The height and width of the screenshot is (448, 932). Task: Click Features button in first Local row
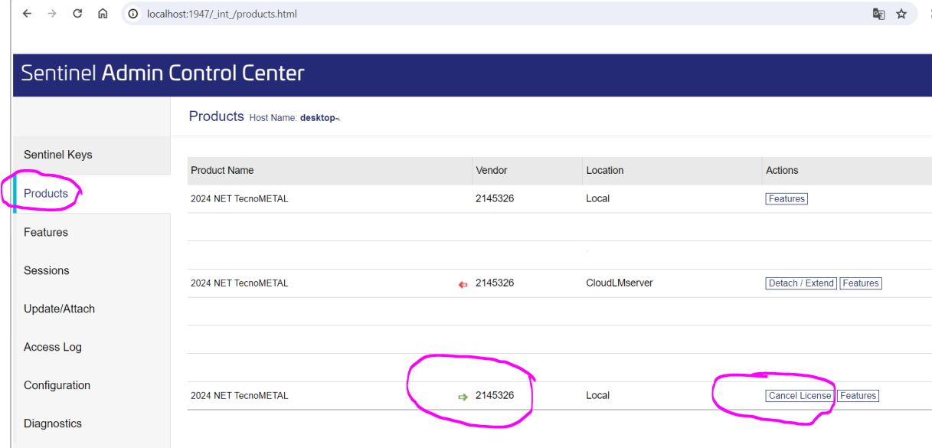786,198
